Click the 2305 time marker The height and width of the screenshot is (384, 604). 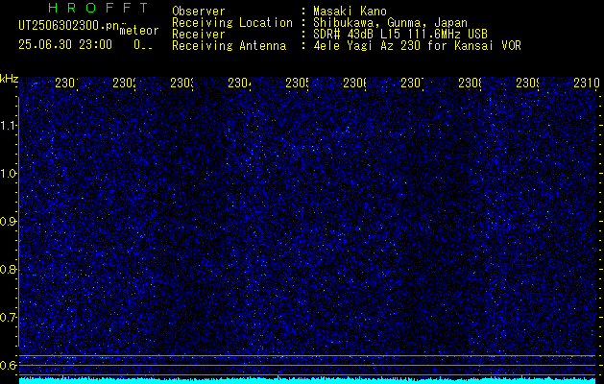pyautogui.click(x=297, y=83)
